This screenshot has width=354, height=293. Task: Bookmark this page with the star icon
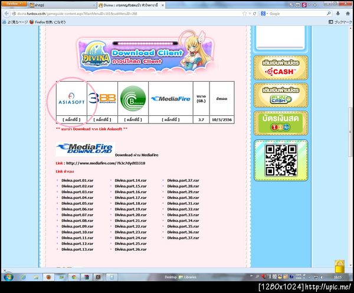(244, 14)
